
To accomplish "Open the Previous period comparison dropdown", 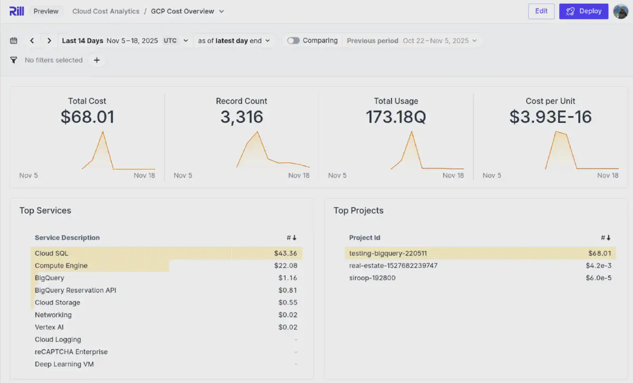I will pyautogui.click(x=411, y=41).
